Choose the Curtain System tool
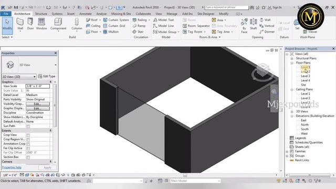336x189 pixels. 116,20
